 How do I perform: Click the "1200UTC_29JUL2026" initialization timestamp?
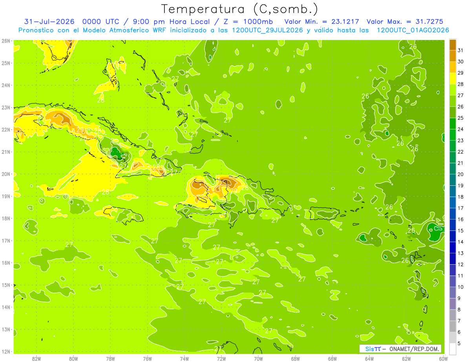click(x=268, y=30)
